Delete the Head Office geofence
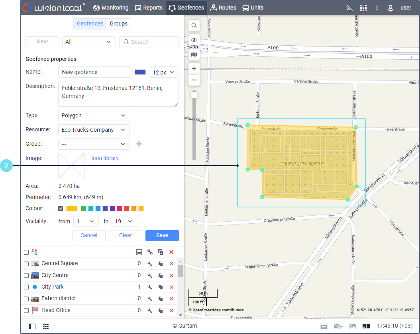The width and height of the screenshot is (420, 334). pyautogui.click(x=171, y=311)
